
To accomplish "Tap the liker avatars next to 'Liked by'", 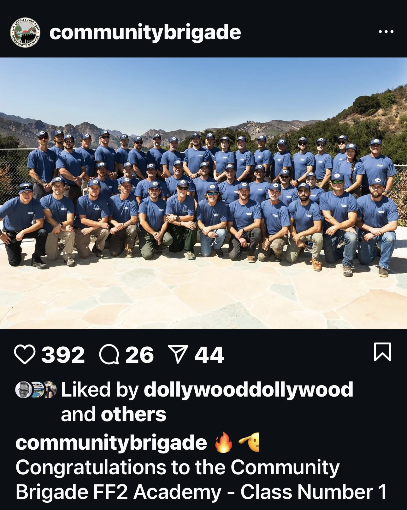I will click(36, 390).
